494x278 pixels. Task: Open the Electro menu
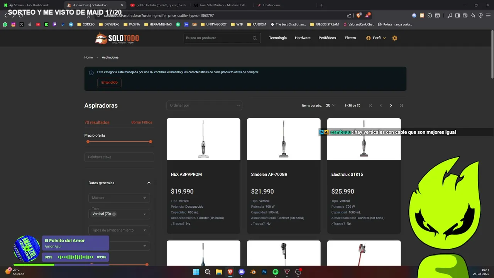(350, 38)
